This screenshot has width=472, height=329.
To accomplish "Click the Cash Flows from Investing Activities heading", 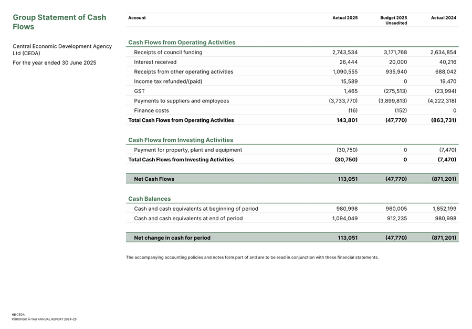I will [181, 140].
